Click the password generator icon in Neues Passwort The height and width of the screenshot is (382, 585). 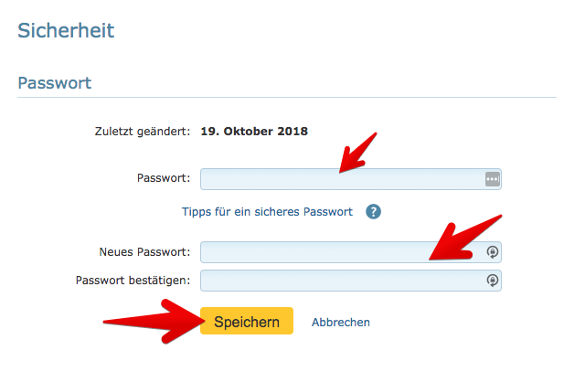(492, 252)
